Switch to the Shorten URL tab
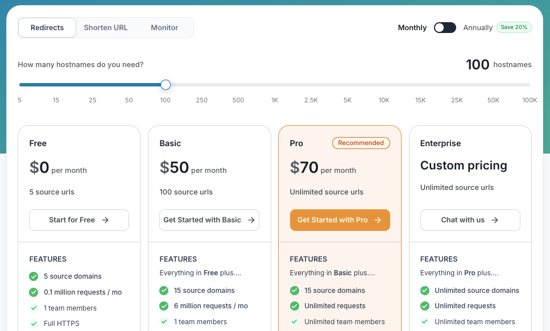Screen dimensions: 550x331 click(105, 27)
